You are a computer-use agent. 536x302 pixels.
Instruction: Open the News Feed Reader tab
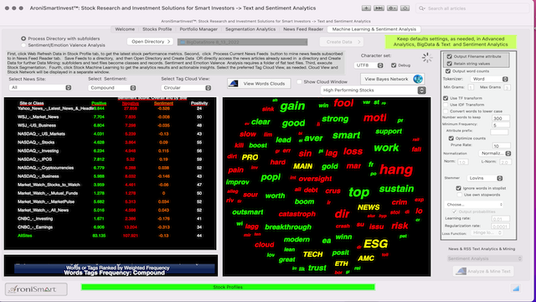click(303, 29)
